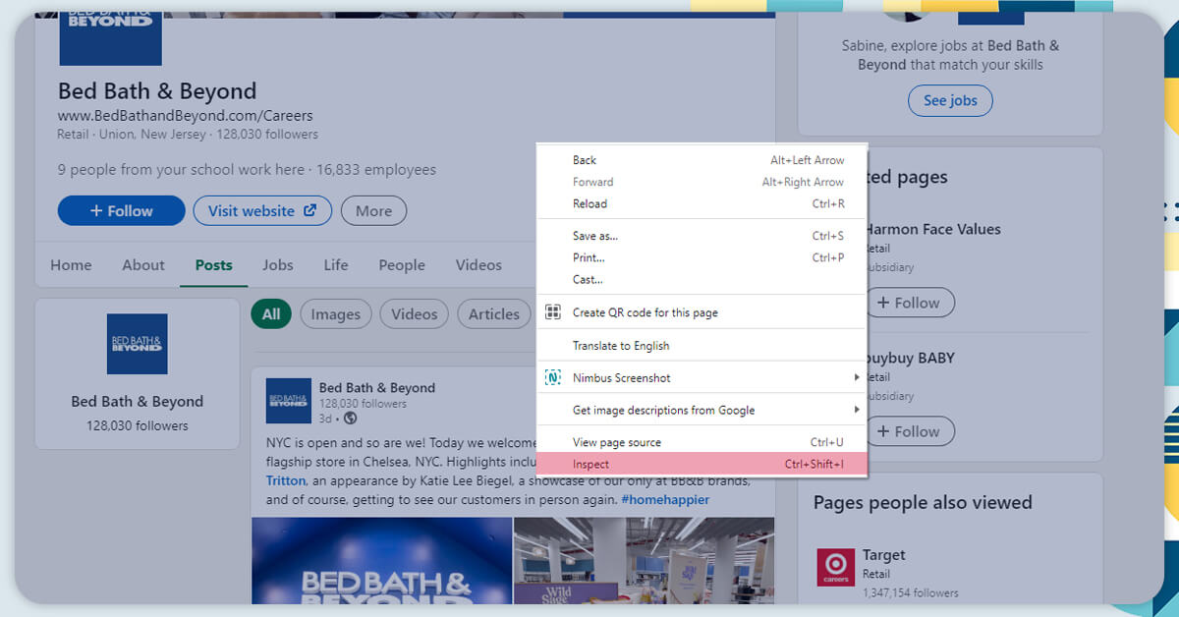Viewport: 1179px width, 617px height.
Task: Choose Save as... from the context menu
Action: (x=702, y=236)
